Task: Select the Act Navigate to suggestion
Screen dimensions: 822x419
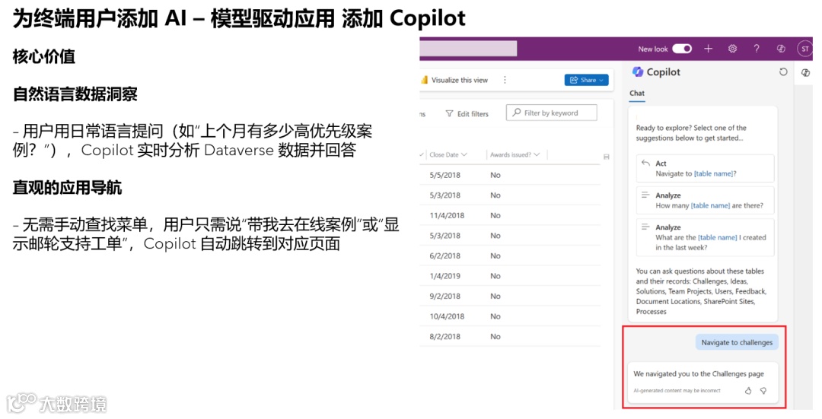Action: pos(705,168)
